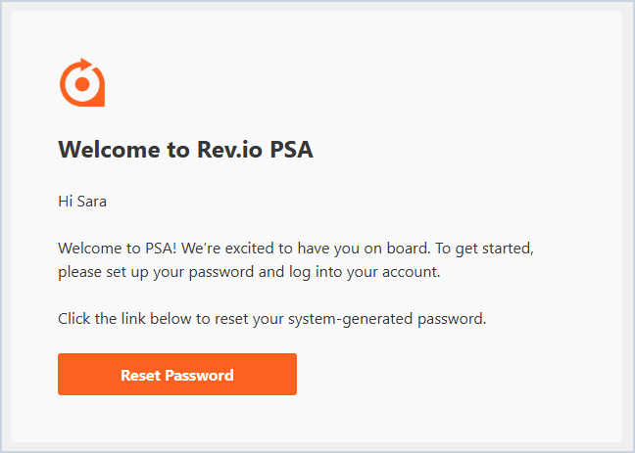Image resolution: width=635 pixels, height=453 pixels.
Task: Click the 'Hi Sara' greeting text
Action: (82, 201)
